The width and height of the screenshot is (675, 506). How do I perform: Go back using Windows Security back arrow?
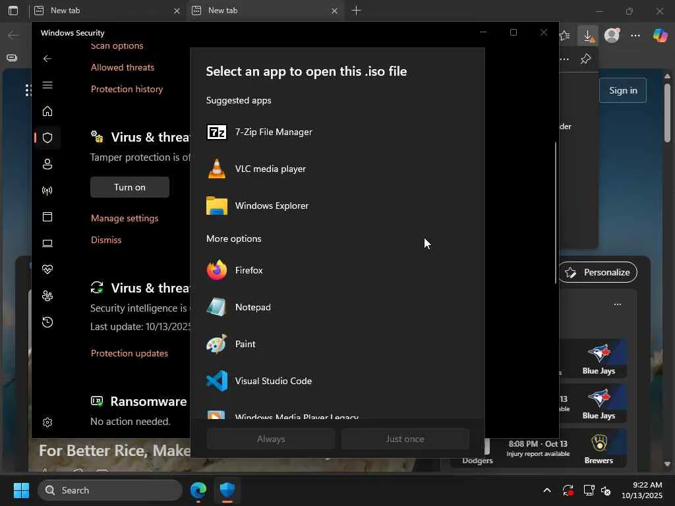tap(47, 59)
